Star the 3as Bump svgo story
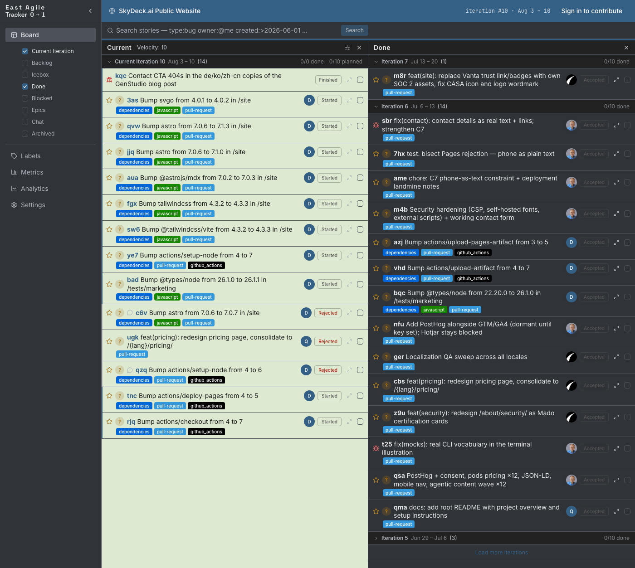 coord(109,100)
